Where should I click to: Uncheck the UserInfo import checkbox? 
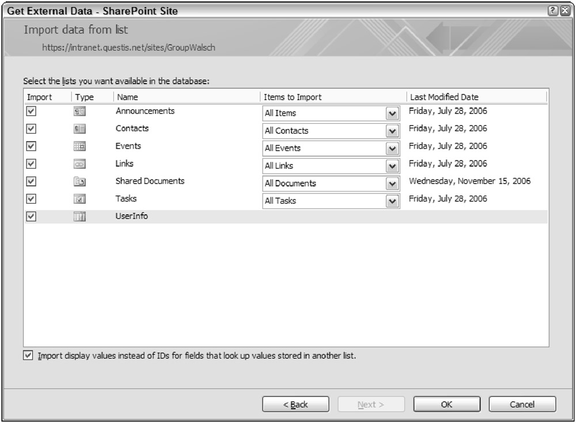[32, 217]
